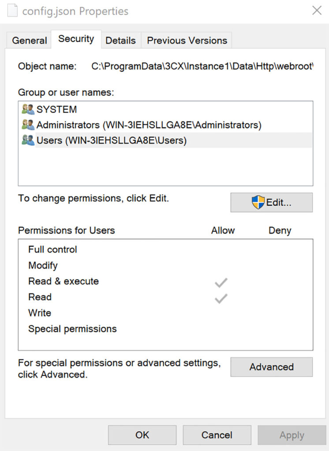Screen dimensions: 329x451
Task: Select the Security tab
Action: 76,39
